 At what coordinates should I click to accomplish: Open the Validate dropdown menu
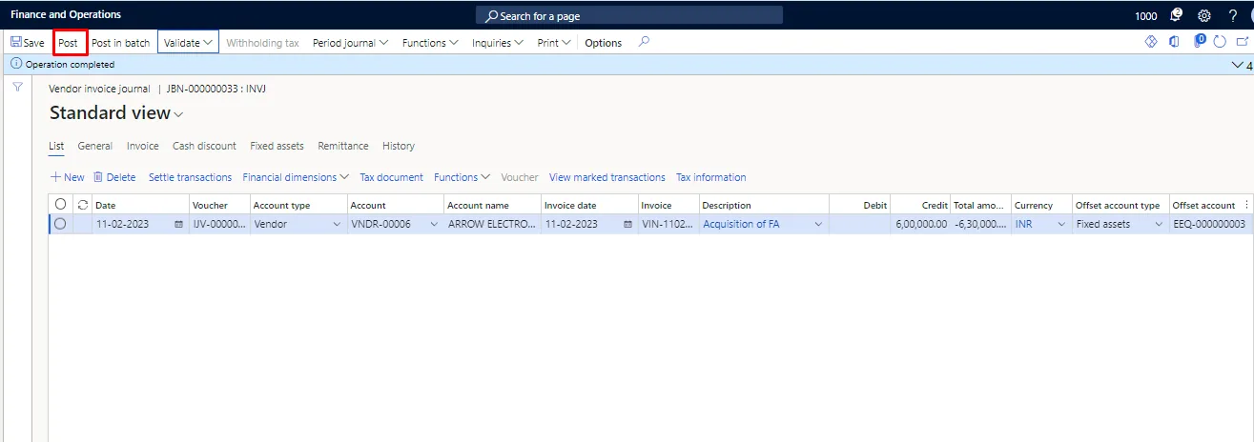click(x=188, y=43)
